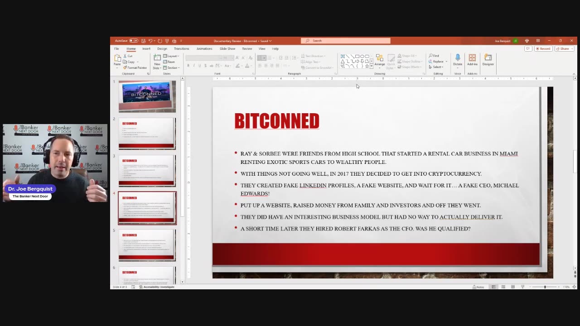
Task: Switch to the Animations ribbon tab
Action: (204, 48)
